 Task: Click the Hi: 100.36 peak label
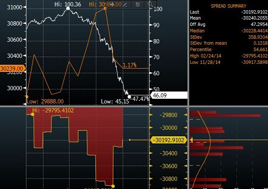tap(68, 4)
